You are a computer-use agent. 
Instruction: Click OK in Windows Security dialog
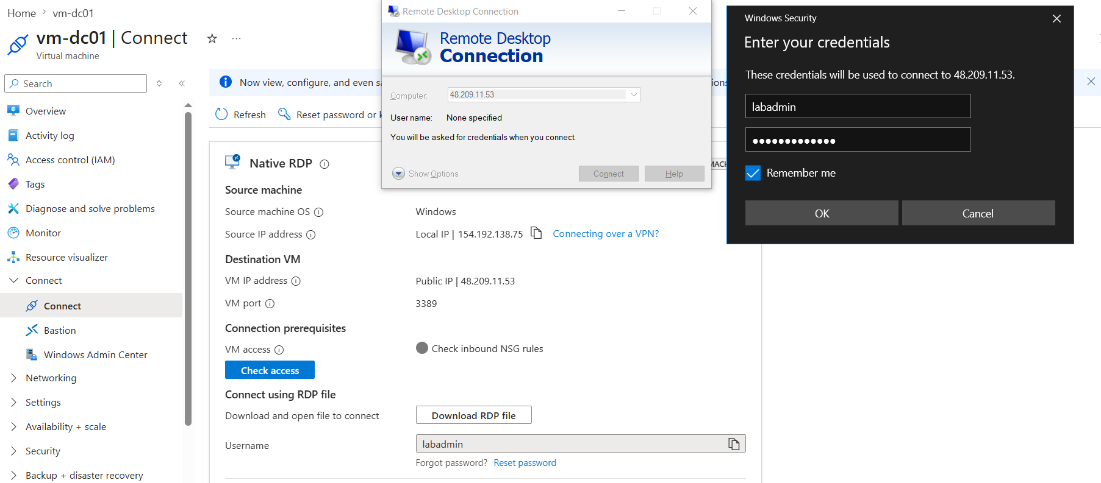[x=822, y=213]
